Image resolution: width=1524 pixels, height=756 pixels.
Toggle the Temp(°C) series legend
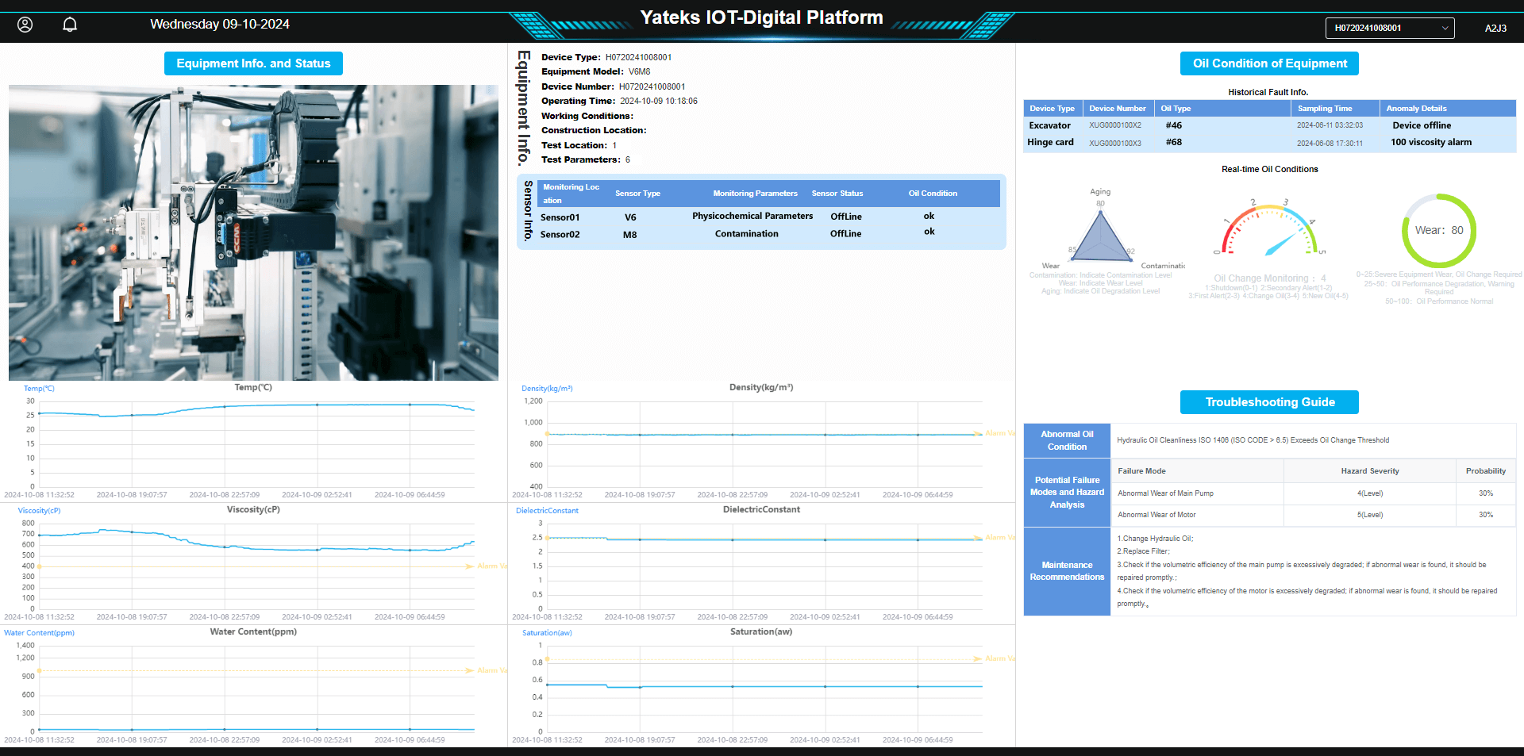tap(39, 388)
